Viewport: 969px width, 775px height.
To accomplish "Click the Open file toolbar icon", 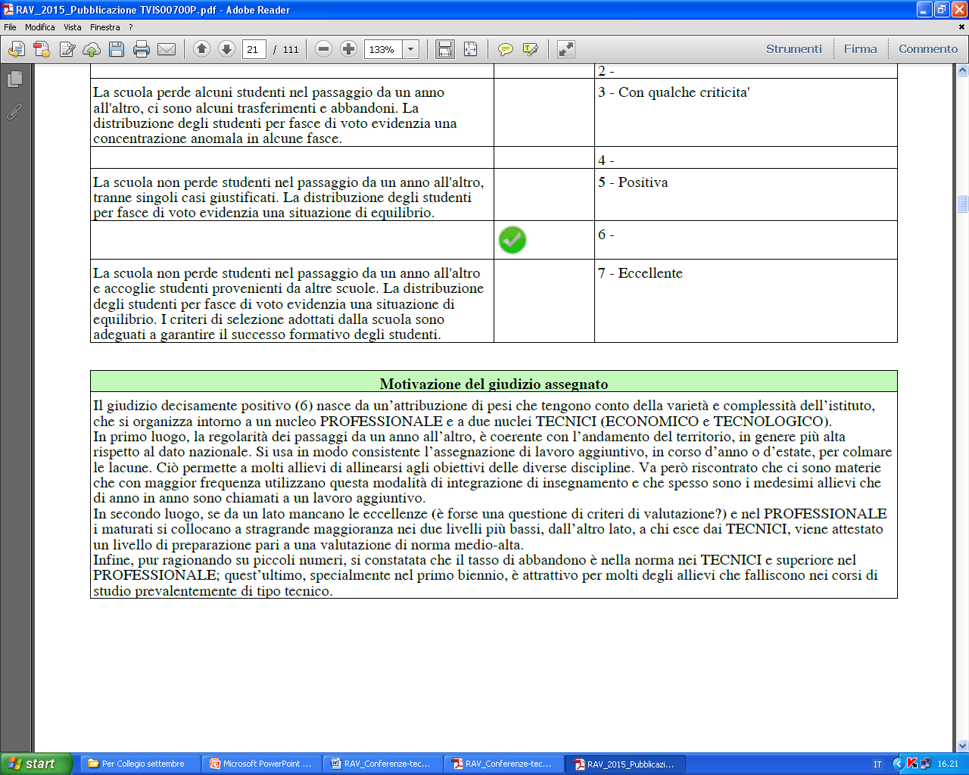I will 17,49.
